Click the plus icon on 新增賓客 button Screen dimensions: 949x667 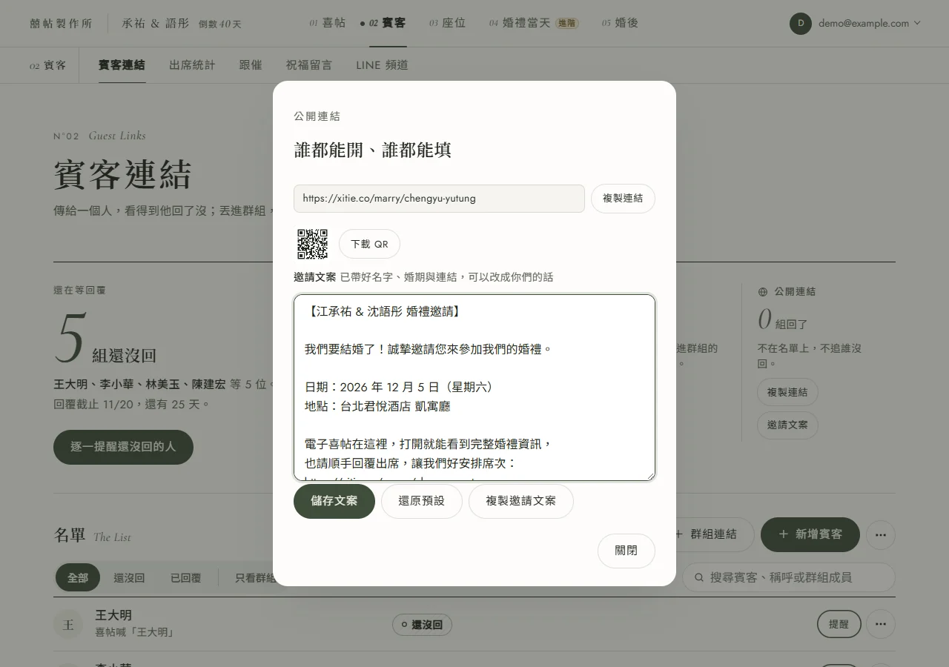pos(784,534)
